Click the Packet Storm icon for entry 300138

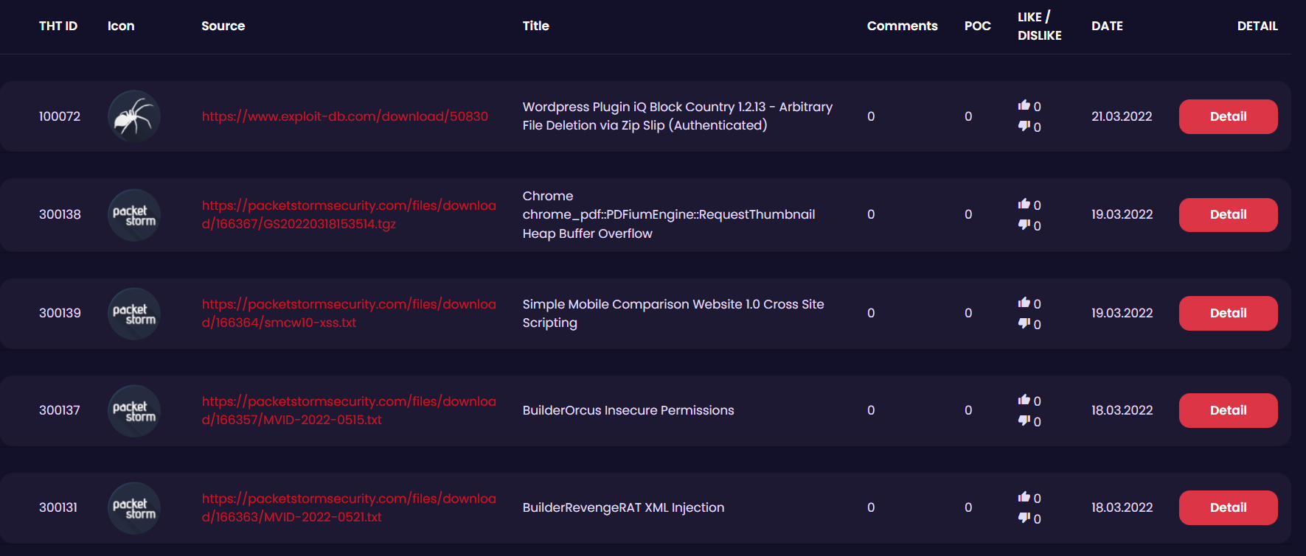click(x=134, y=215)
